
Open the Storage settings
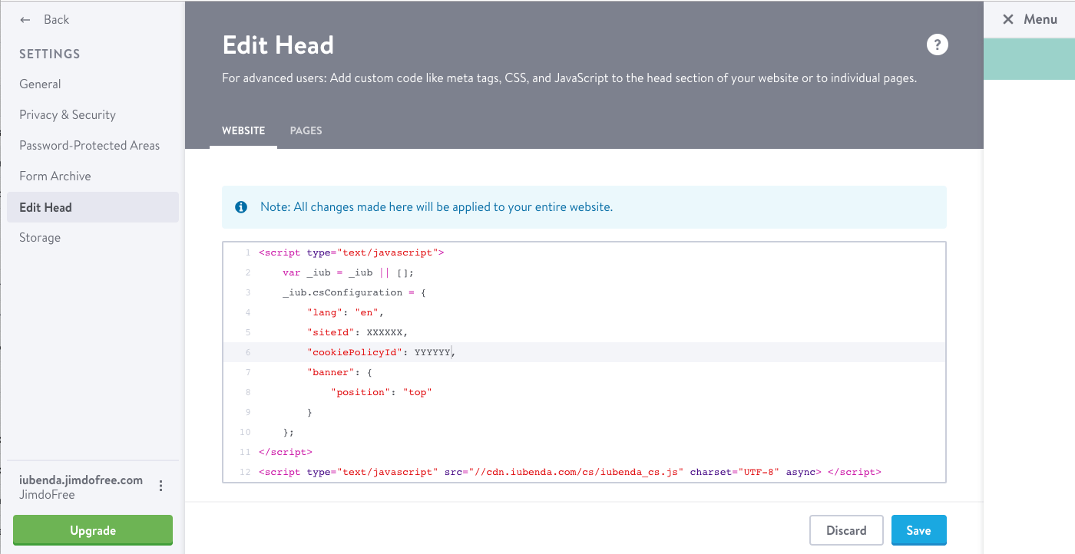[x=40, y=237]
